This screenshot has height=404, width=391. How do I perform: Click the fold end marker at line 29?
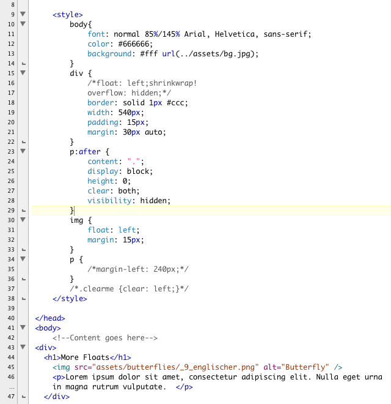tap(23, 211)
